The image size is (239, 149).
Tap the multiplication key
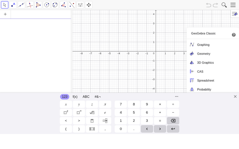[x=160, y=104]
